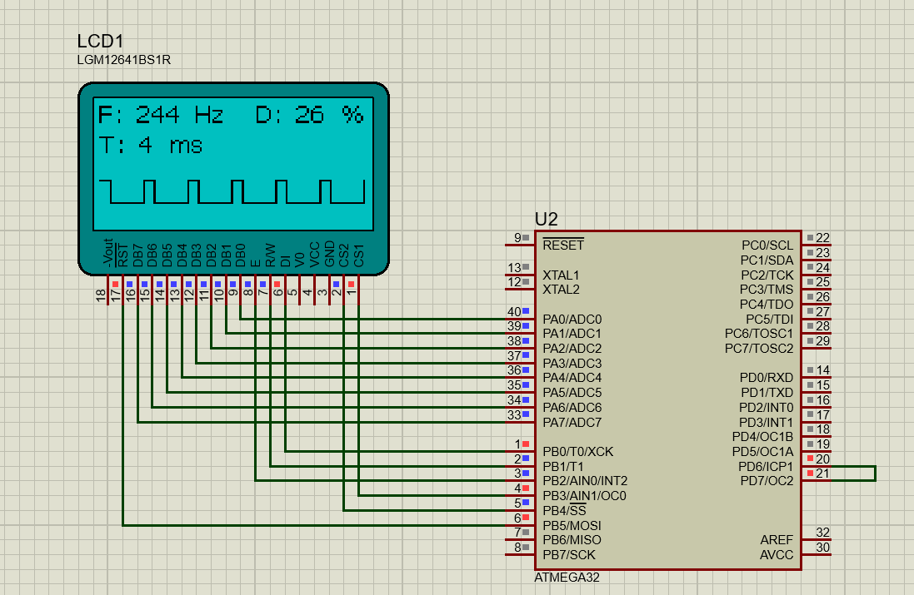914x595 pixels.
Task: Select the PA2/ADC2 pin label
Action: click(x=572, y=348)
